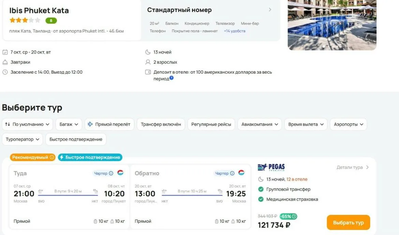Image resolution: width=399 pixels, height=235 pixels.
Task: Click the 'Групповой трансфер' green checkmark
Action: (261, 189)
